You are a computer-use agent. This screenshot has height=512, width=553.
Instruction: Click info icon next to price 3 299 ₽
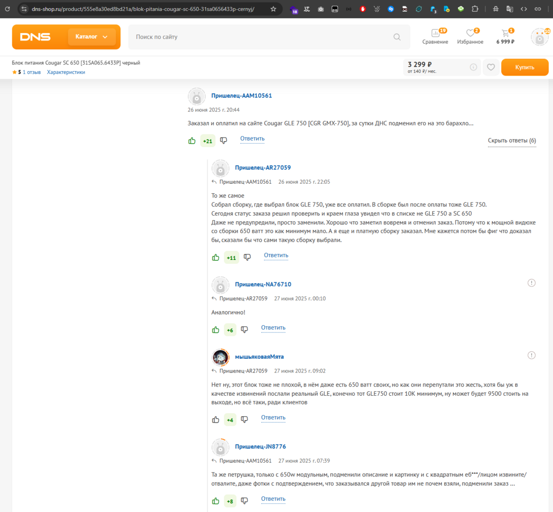click(x=473, y=67)
